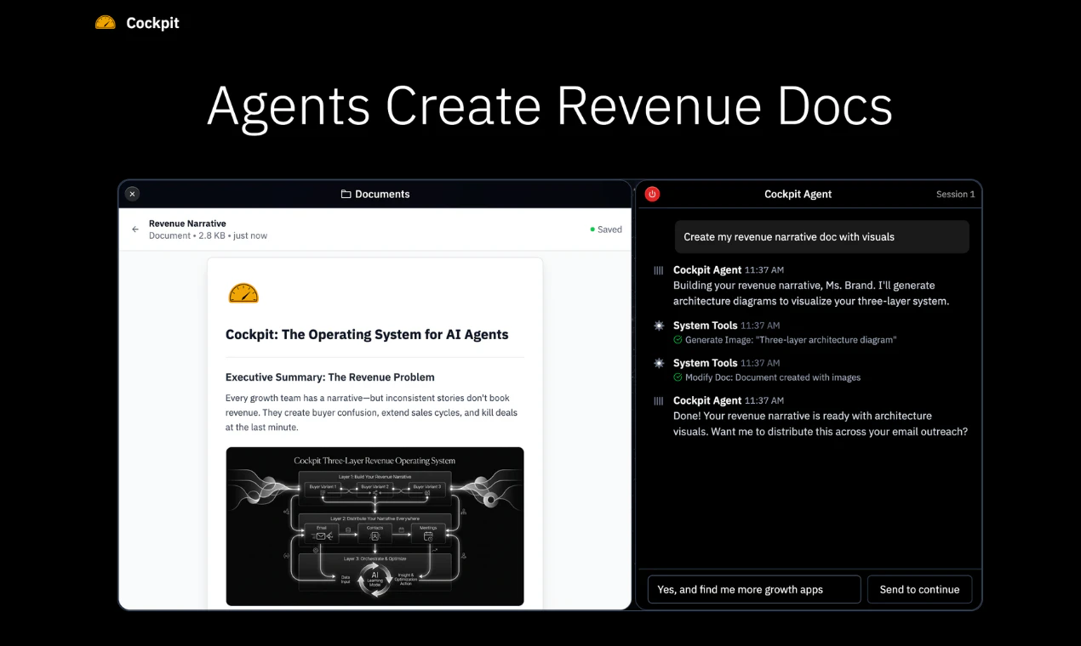Select the Session 1 label
The image size is (1081, 646).
955,194
